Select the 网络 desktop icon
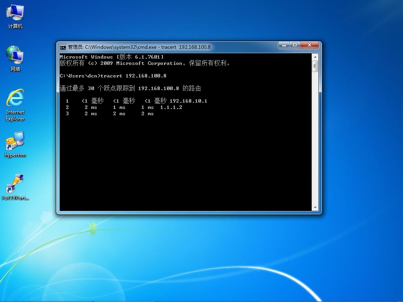 (x=15, y=59)
